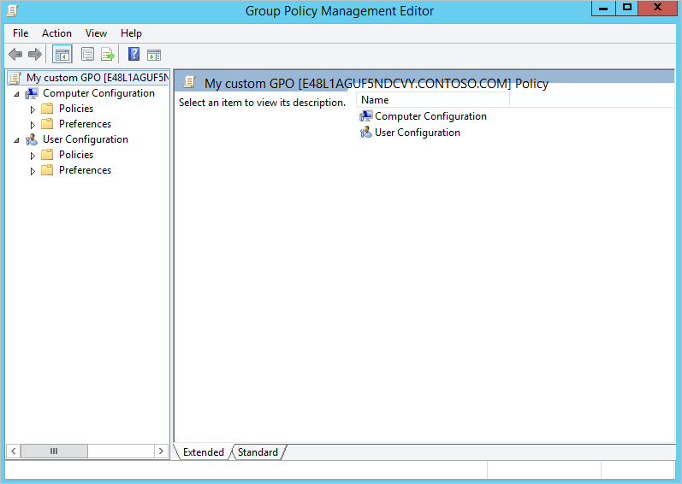Viewport: 682px width, 484px height.
Task: Click tree pane horizontal scrollbar thumb
Action: tap(54, 451)
